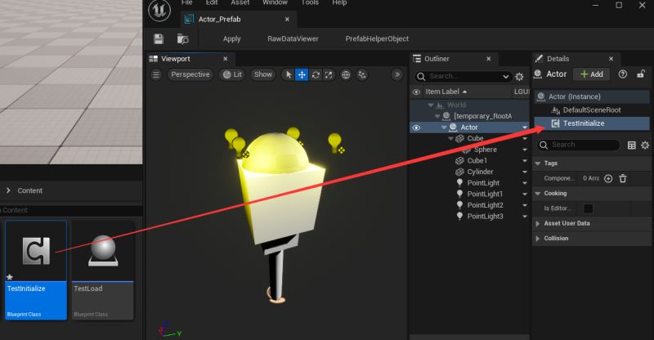654x340 pixels.
Task: Collapse the temporary_RootA tree node
Action: 437,116
